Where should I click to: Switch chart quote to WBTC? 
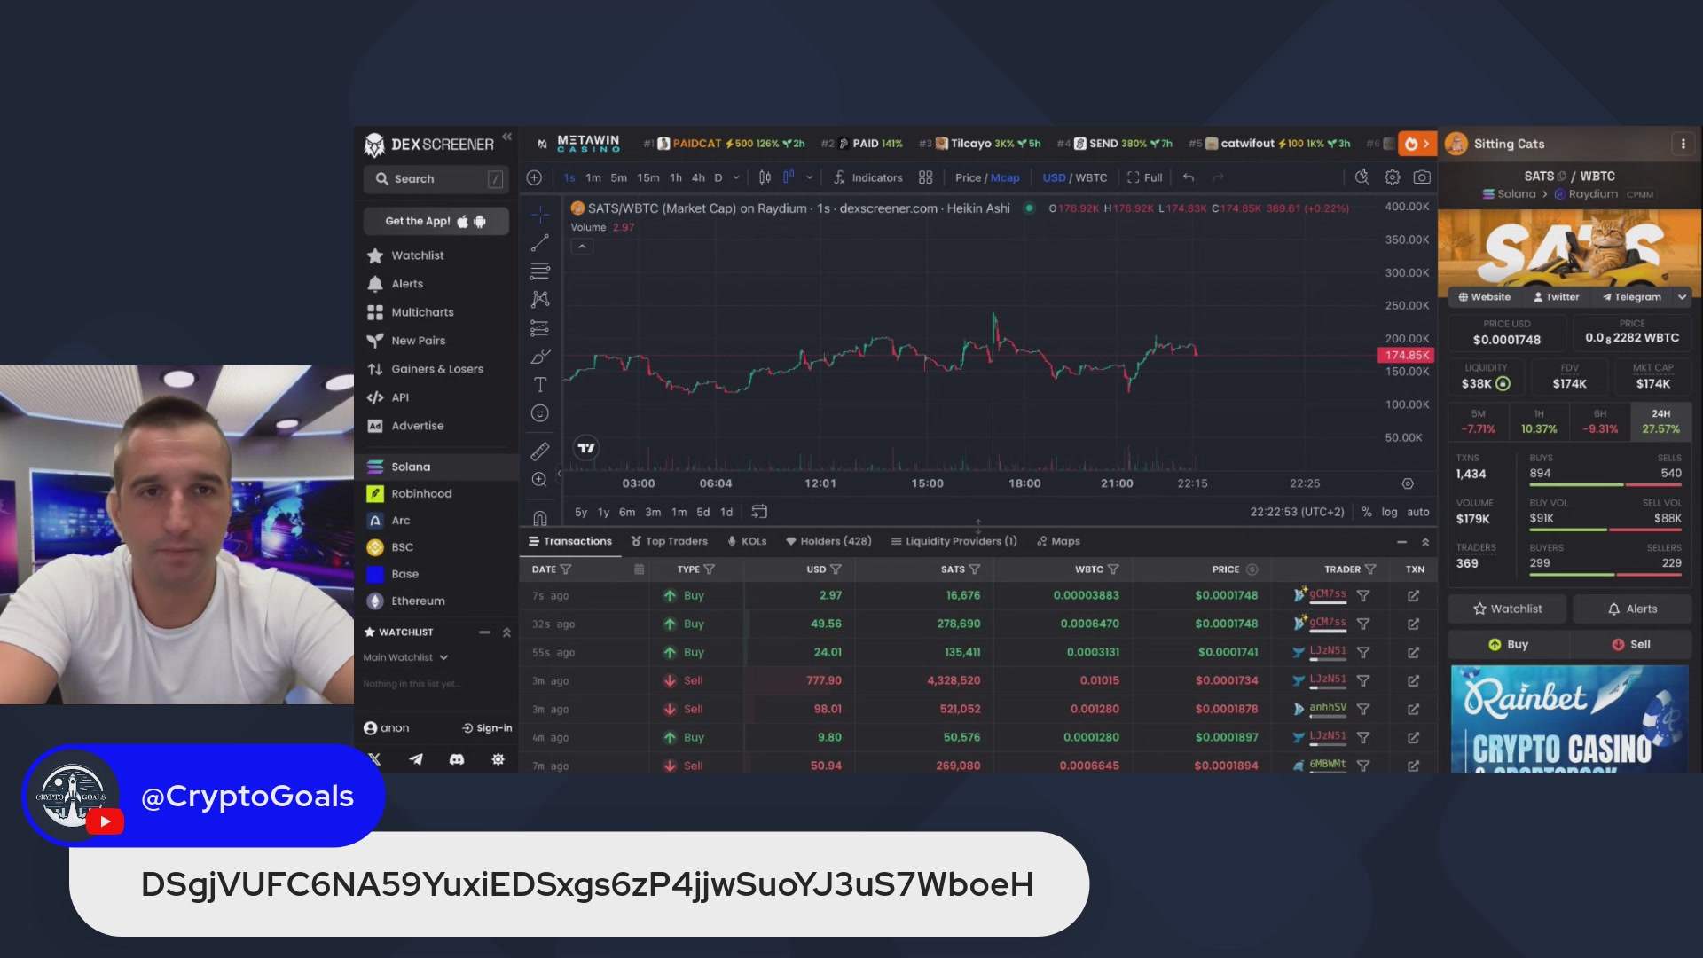(1092, 177)
